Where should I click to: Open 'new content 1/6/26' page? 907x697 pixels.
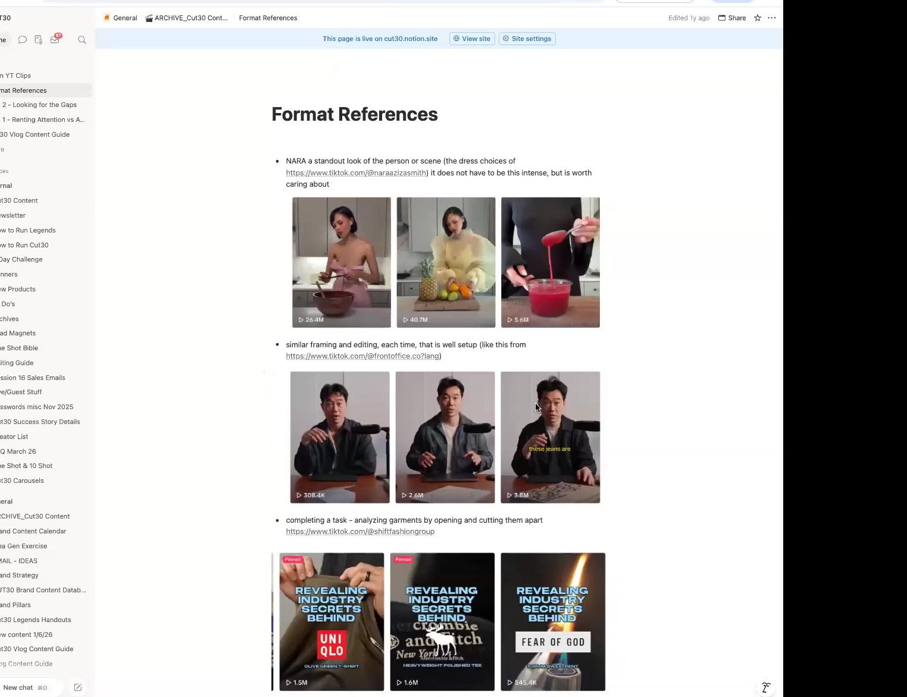pyautogui.click(x=46, y=635)
